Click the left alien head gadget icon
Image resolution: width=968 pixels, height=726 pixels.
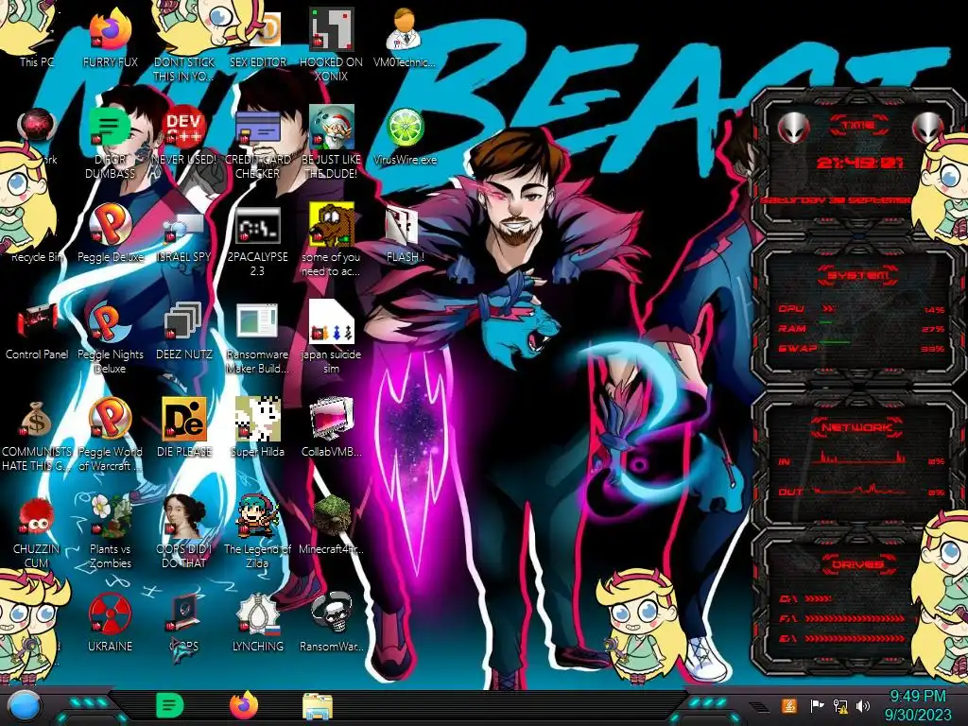coord(794,128)
